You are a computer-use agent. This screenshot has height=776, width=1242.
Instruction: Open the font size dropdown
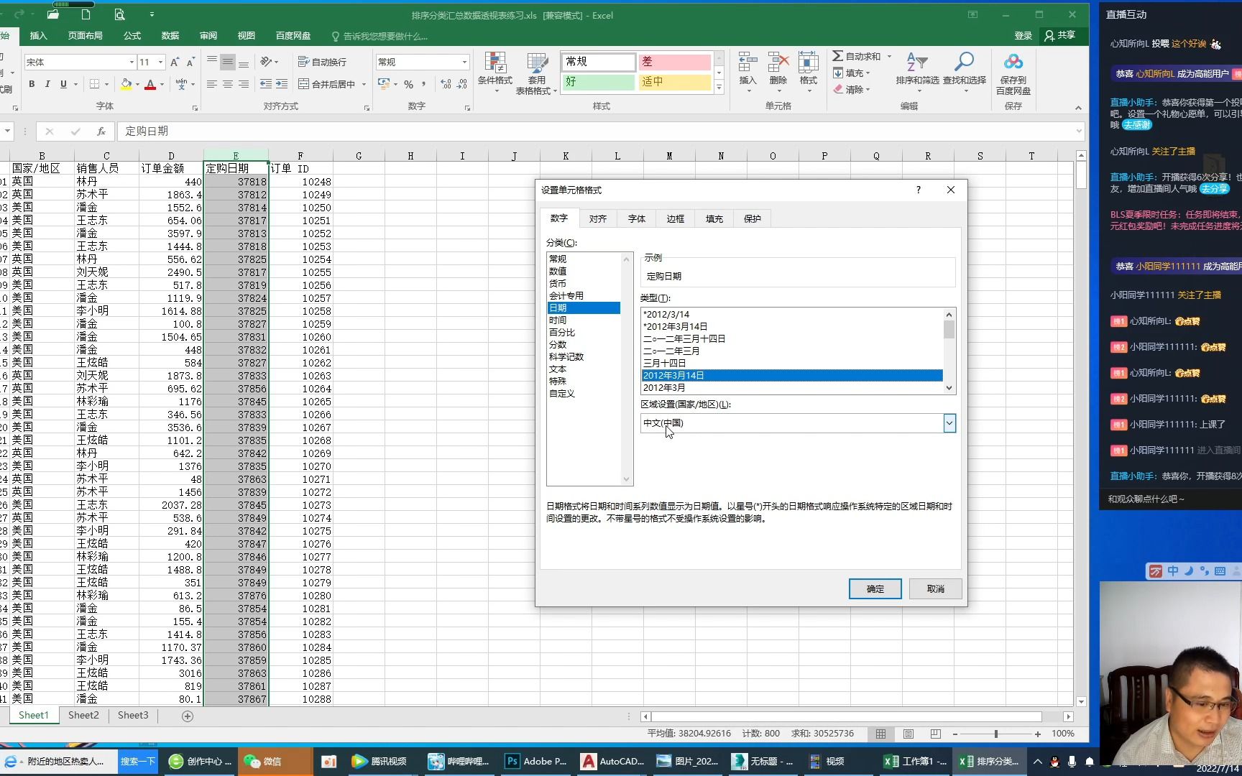click(x=162, y=62)
